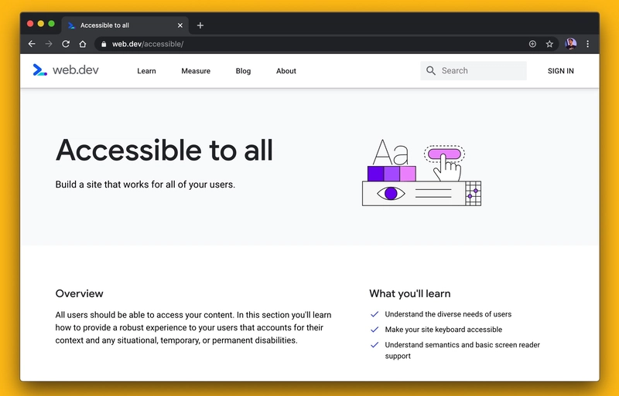Go back using the browser back arrow
Screen dimensions: 619x396
point(32,44)
